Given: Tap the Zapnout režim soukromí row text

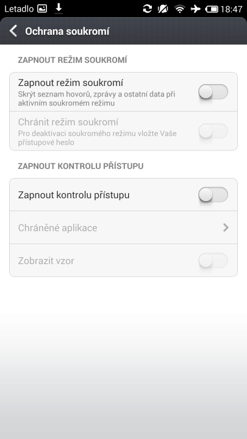Looking at the screenshot, I should point(71,83).
